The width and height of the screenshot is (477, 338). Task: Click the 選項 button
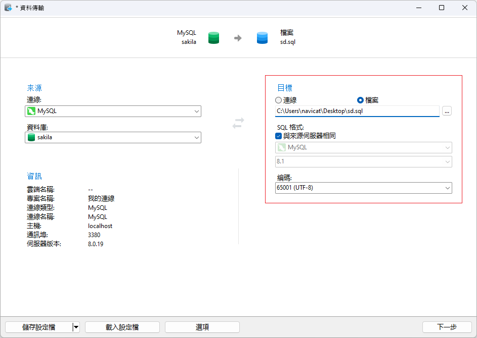(x=202, y=327)
